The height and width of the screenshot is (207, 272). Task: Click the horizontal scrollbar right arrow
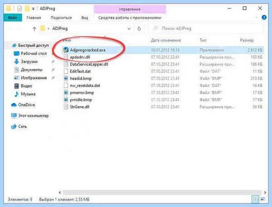(265, 192)
